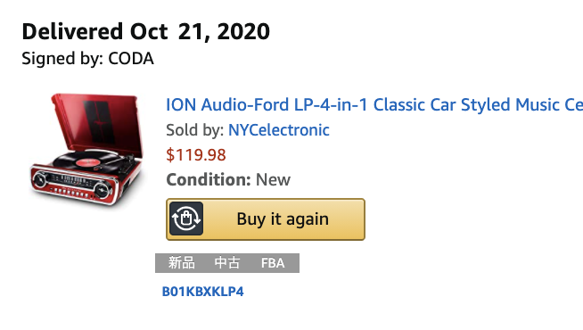Click the reorder bag icon in the Buy it again button
The height and width of the screenshot is (330, 583).
[186, 219]
